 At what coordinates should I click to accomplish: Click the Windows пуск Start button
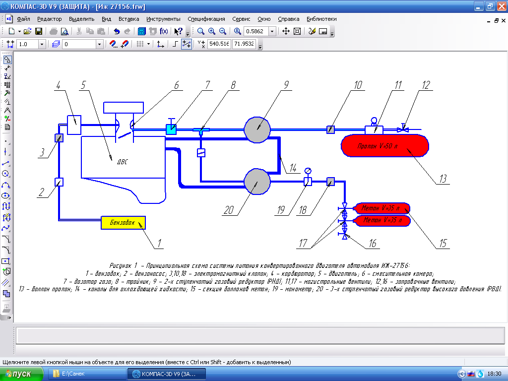coord(21,374)
